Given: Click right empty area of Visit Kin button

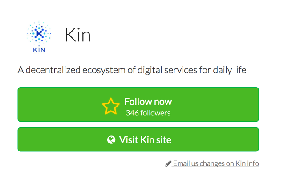Looking at the screenshot, I should coord(215,139).
